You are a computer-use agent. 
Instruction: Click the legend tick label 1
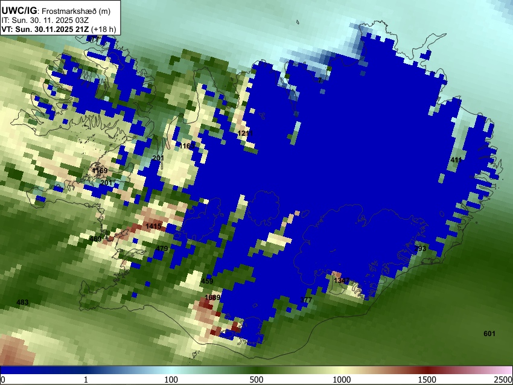click(86, 380)
